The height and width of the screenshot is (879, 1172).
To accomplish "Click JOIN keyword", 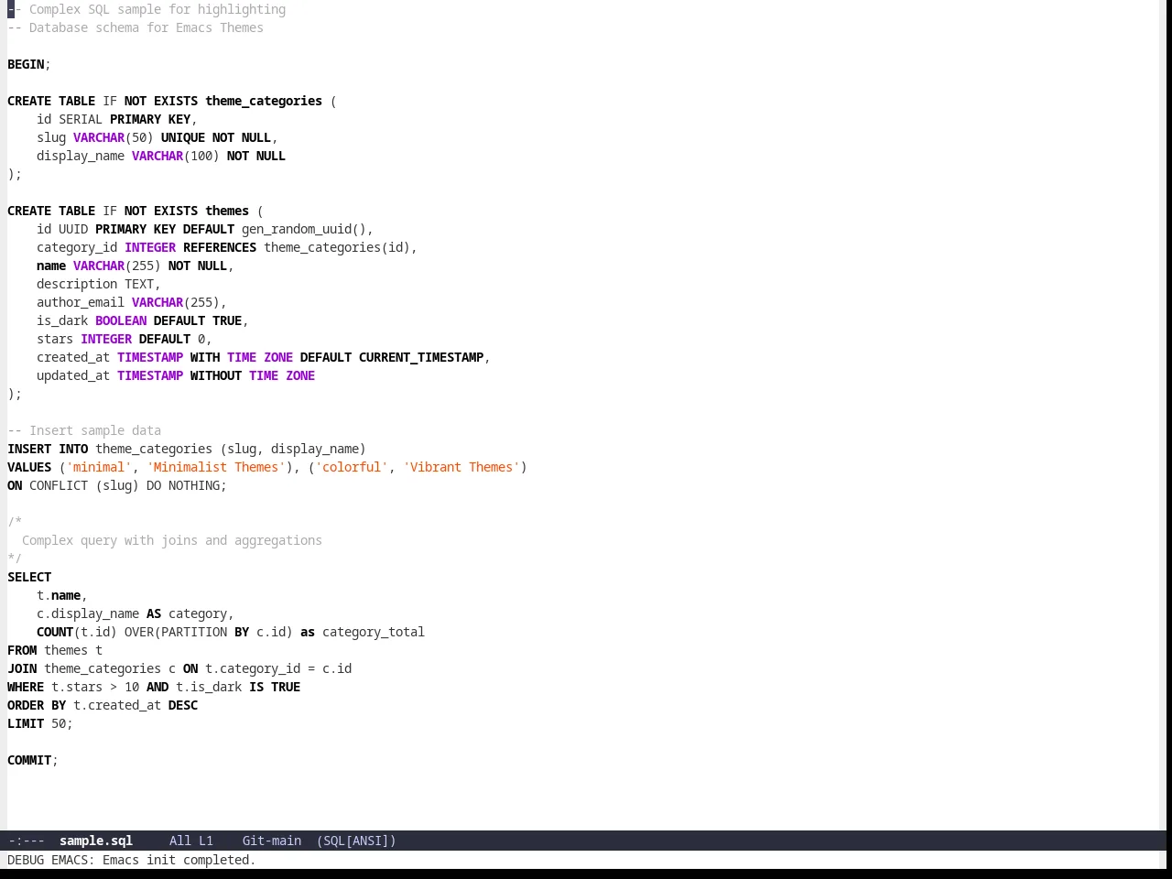I will click(22, 668).
